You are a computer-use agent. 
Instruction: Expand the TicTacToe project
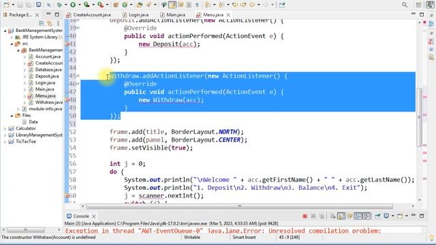pos(5,142)
